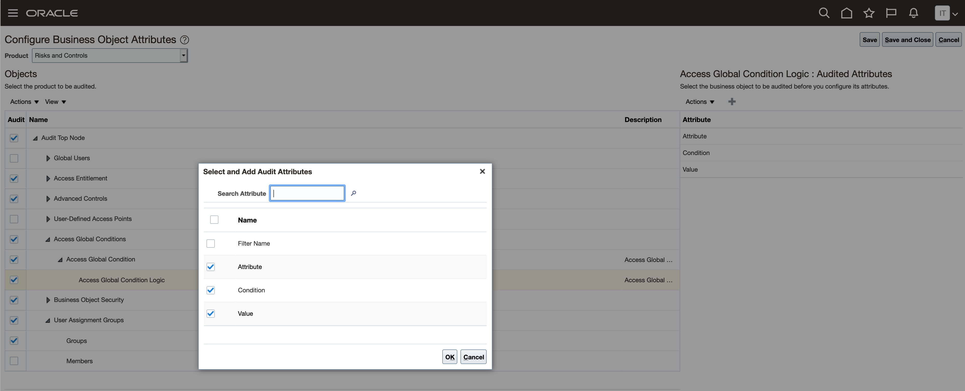The image size is (965, 391).
Task: Click OK in the dialog
Action: coord(449,357)
